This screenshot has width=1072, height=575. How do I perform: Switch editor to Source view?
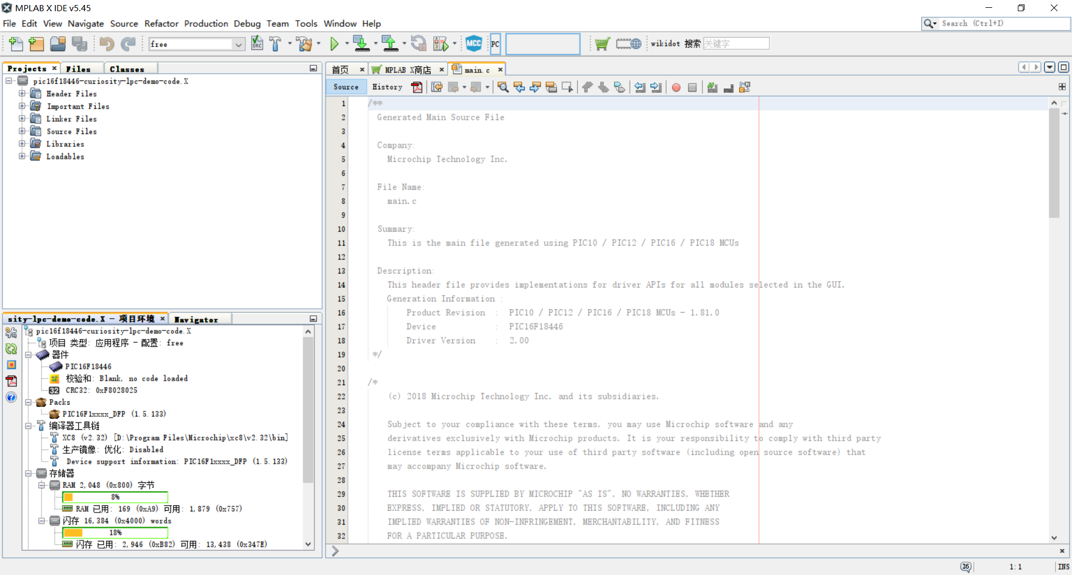click(346, 87)
